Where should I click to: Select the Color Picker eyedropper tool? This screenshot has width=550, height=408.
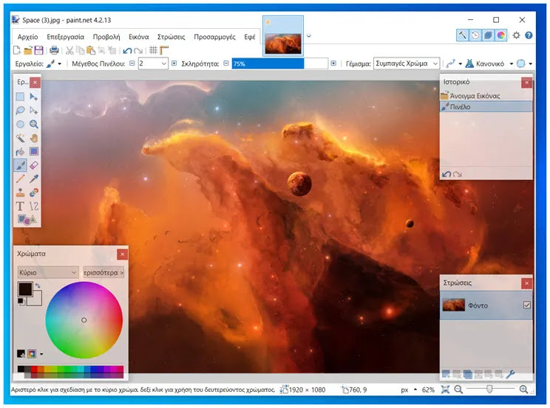(x=34, y=179)
